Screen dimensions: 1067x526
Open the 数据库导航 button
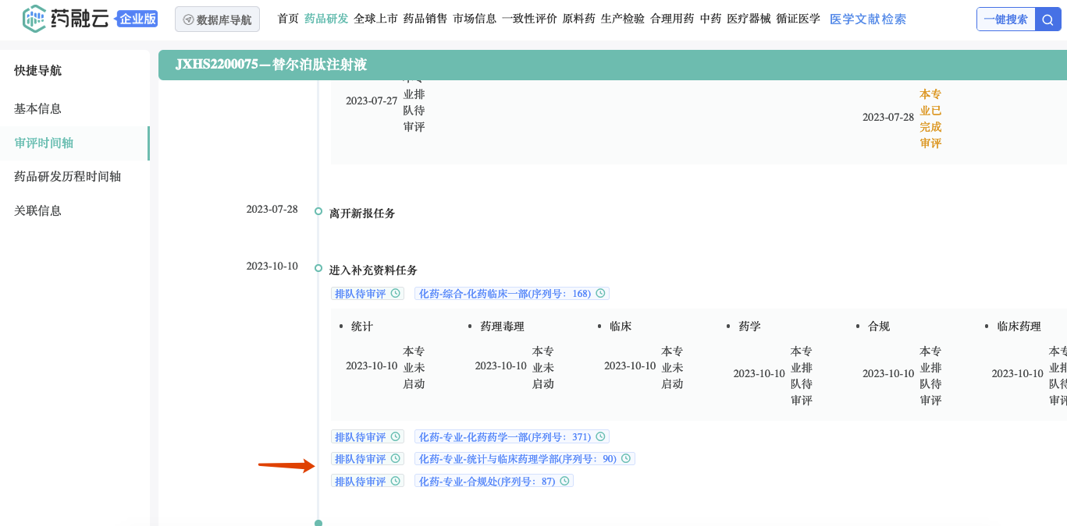pyautogui.click(x=217, y=19)
